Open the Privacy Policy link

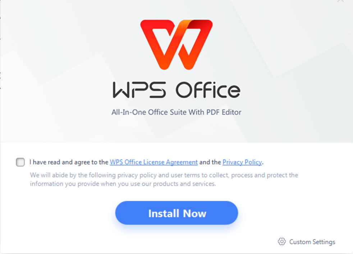point(242,162)
